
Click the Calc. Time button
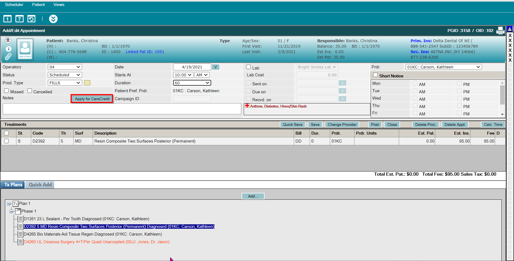tap(493, 124)
